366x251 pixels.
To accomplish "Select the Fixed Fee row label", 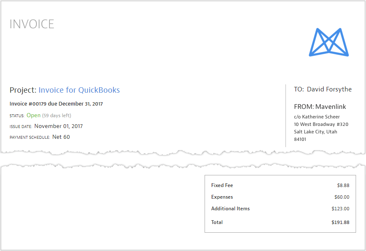I will tap(222, 185).
